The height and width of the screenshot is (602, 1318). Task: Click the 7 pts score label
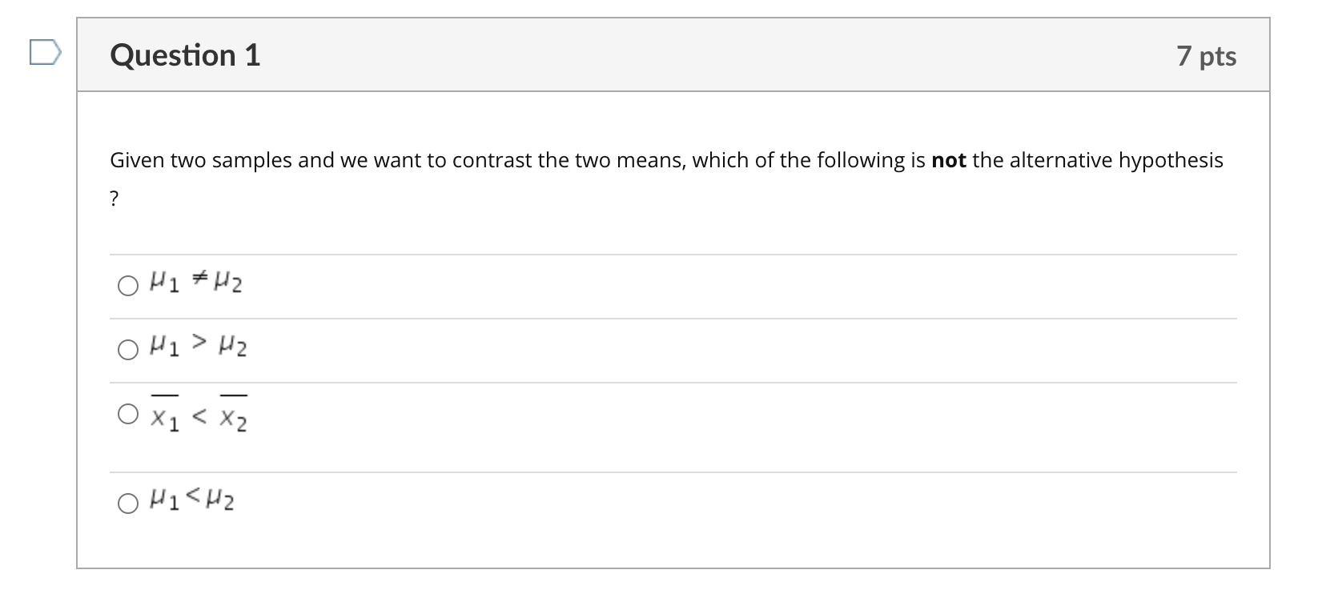1206,56
